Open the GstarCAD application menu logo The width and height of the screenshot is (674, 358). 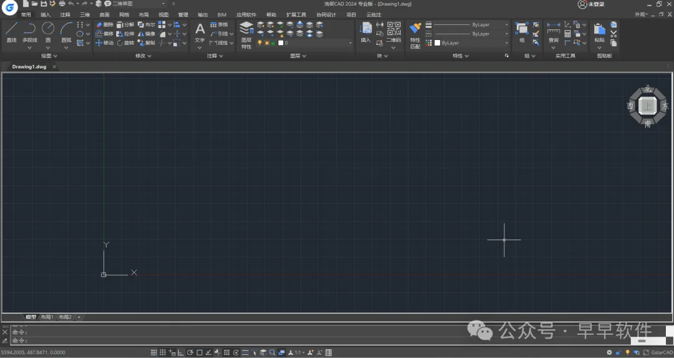pos(9,7)
